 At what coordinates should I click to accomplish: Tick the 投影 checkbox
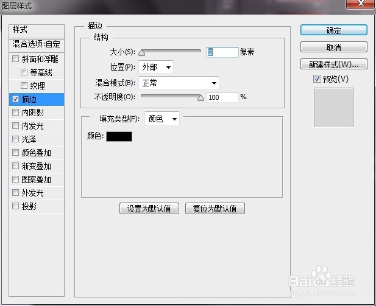click(16, 206)
